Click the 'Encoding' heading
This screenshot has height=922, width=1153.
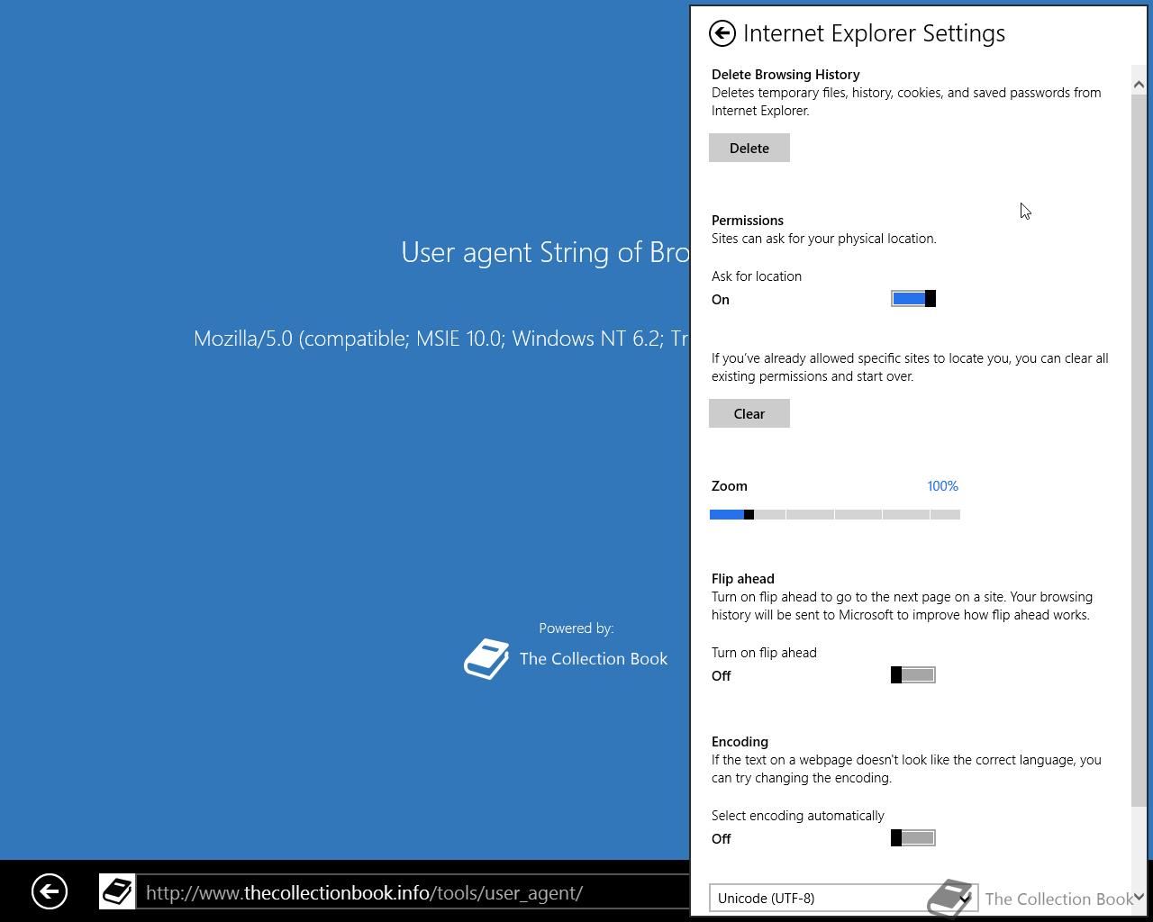pos(740,742)
